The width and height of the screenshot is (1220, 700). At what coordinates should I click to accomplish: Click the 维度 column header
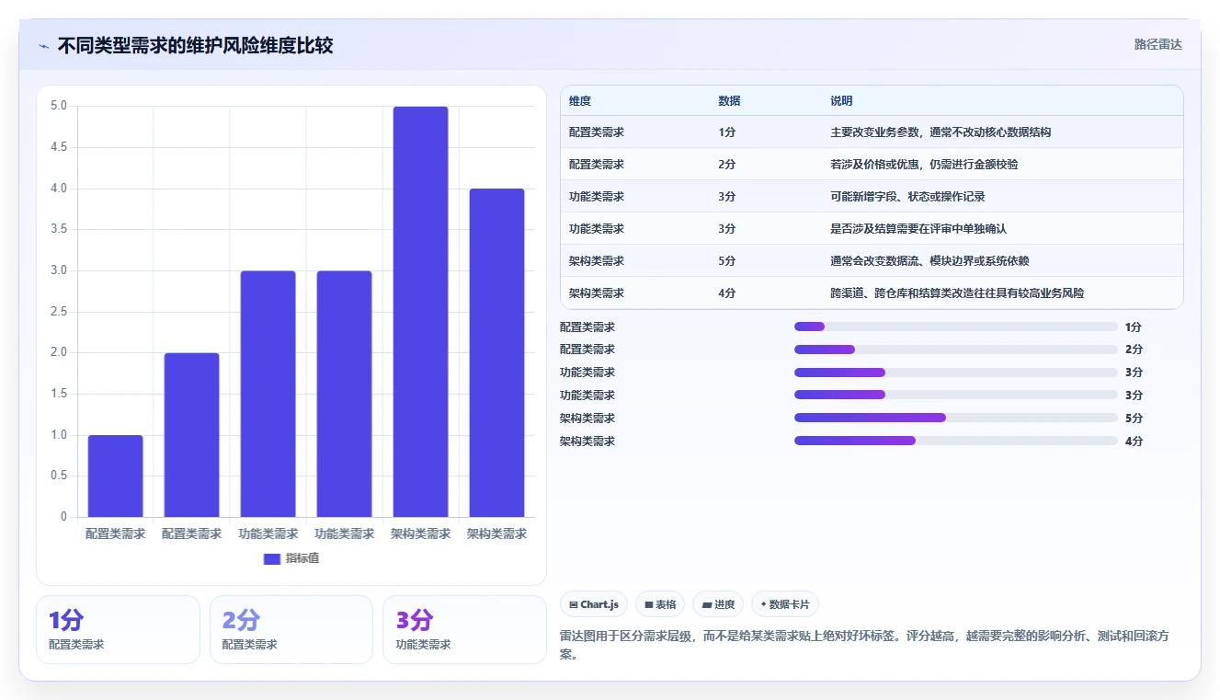tap(580, 100)
